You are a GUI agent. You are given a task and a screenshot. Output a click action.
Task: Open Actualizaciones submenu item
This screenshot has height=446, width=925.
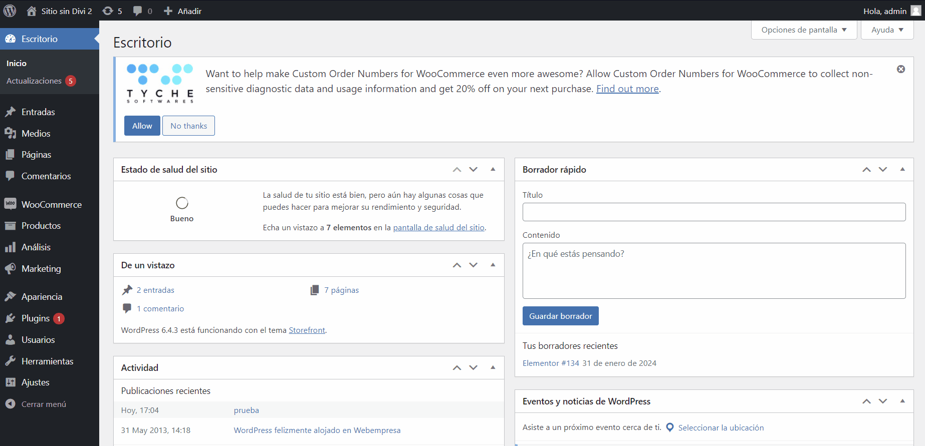tap(34, 81)
